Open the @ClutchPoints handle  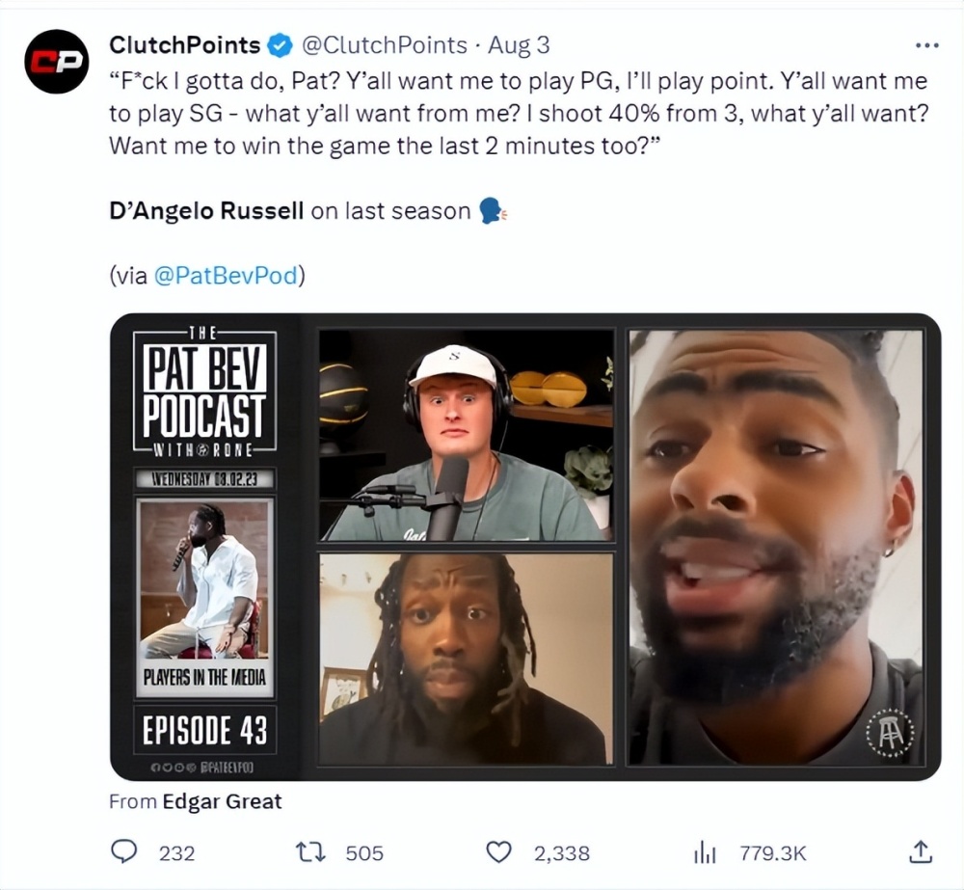click(x=384, y=45)
